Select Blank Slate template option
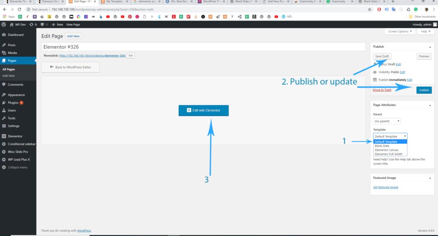Viewport: 438px width, 236px height. (x=390, y=146)
